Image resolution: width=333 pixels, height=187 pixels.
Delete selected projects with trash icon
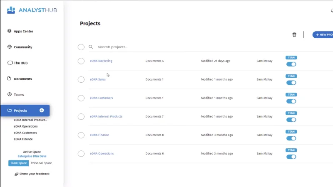pyautogui.click(x=294, y=34)
